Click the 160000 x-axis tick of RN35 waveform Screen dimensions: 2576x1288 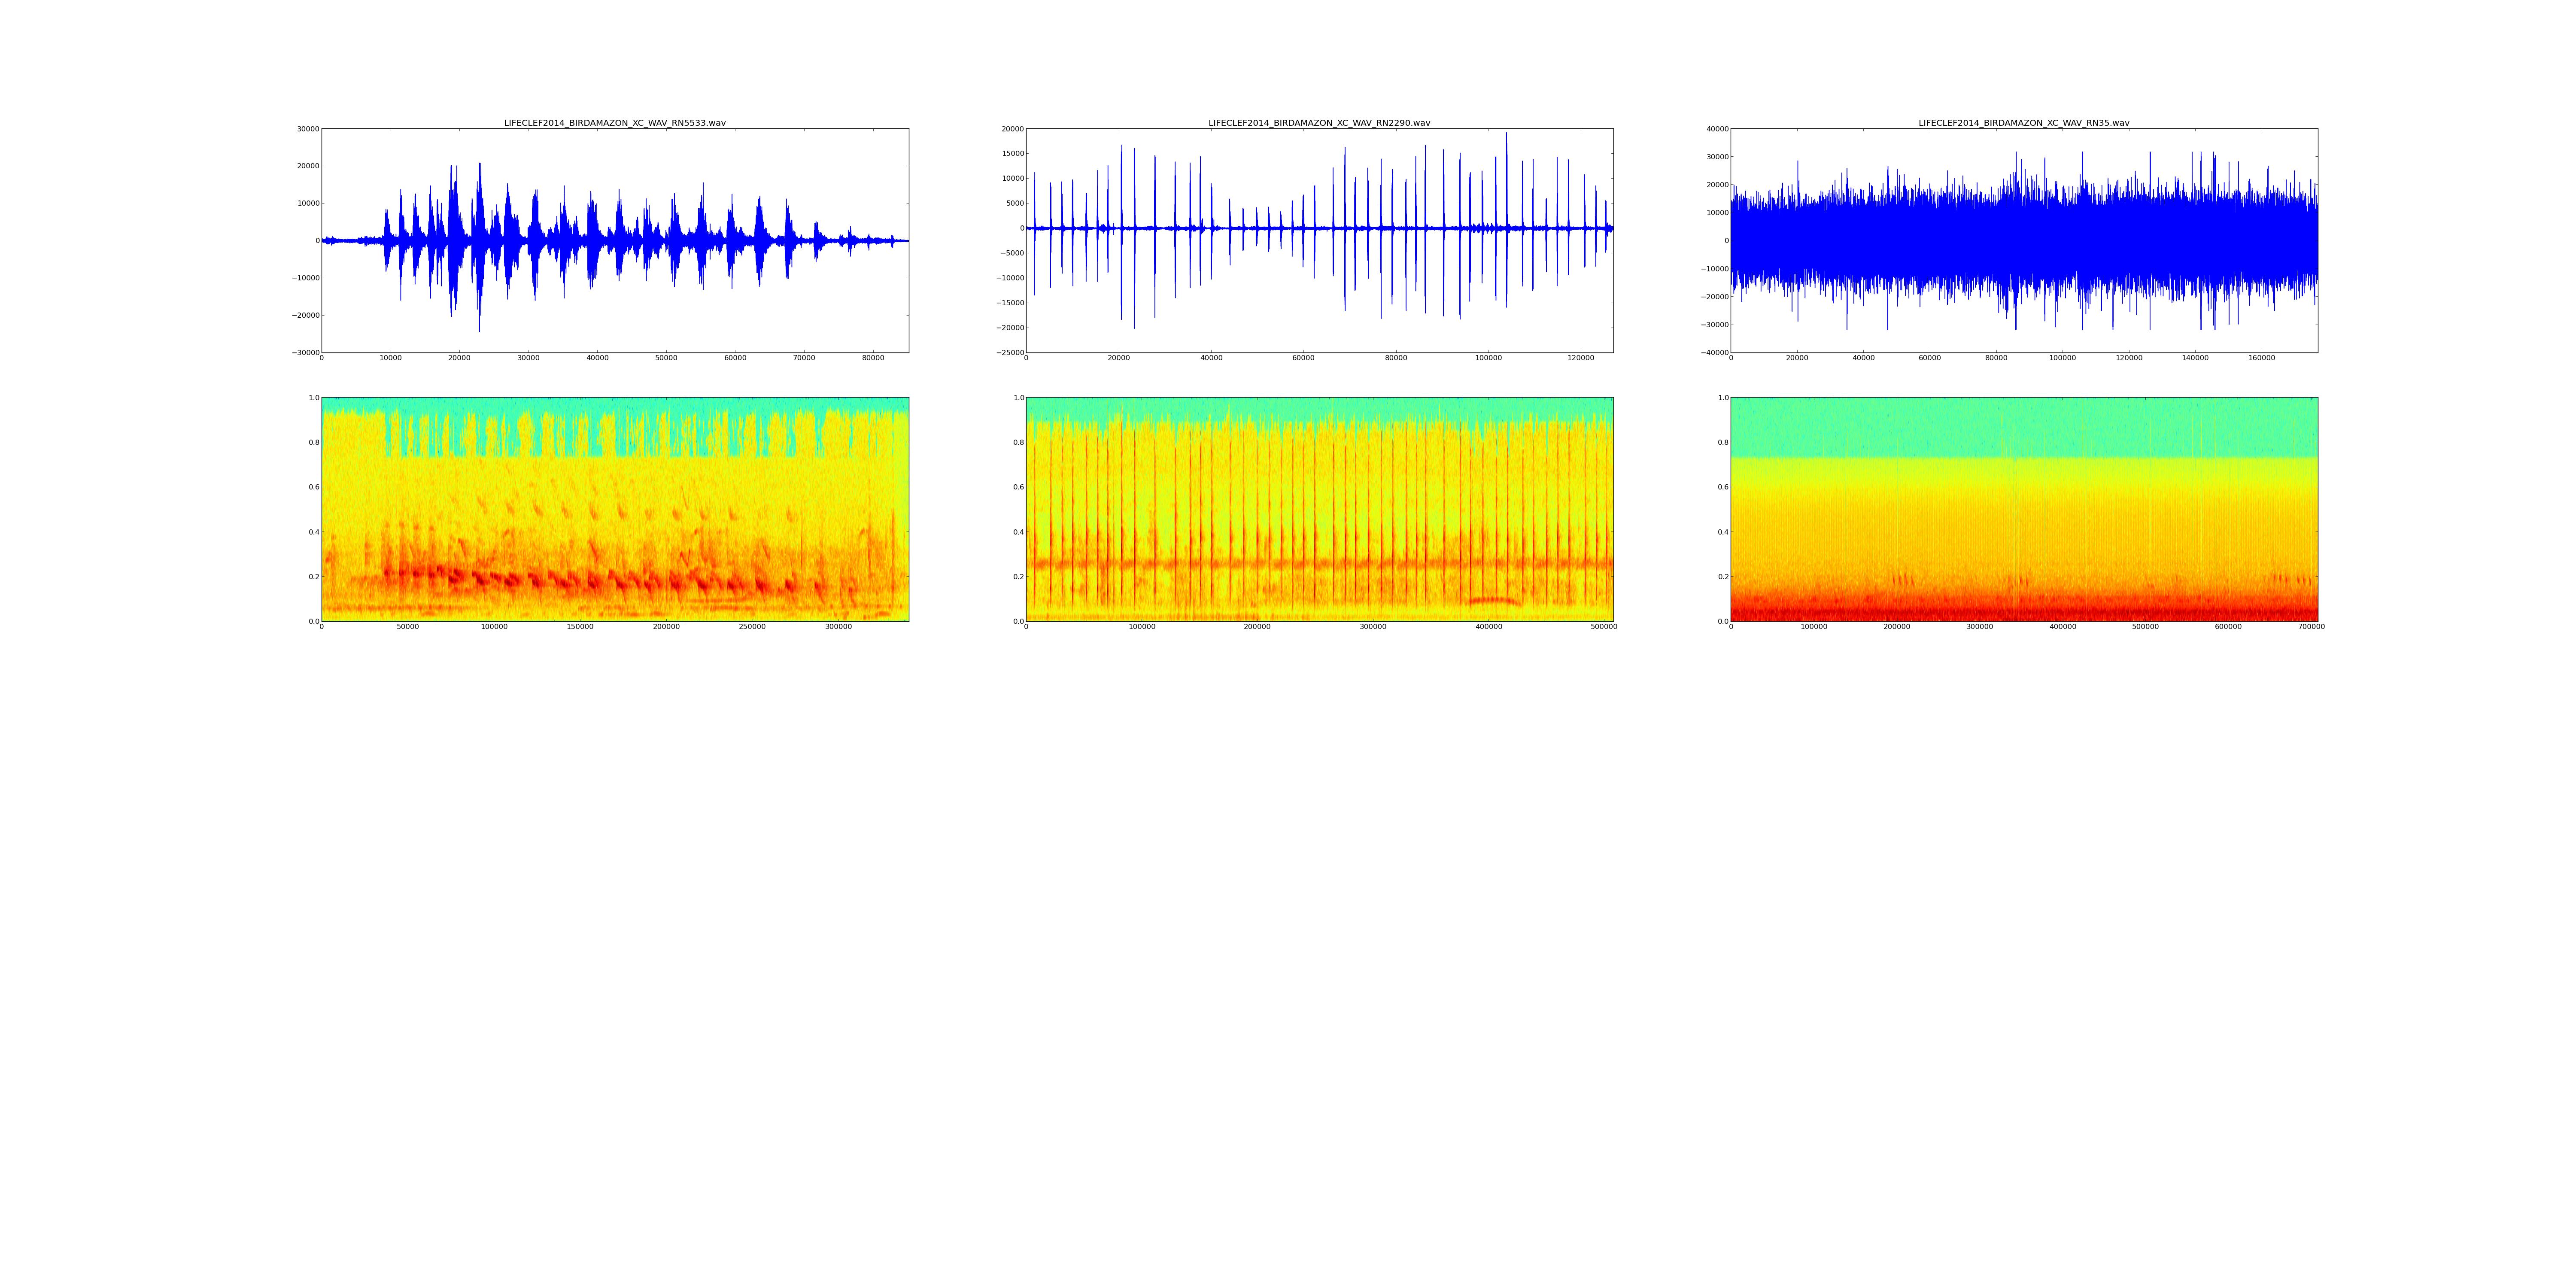tap(2261, 358)
